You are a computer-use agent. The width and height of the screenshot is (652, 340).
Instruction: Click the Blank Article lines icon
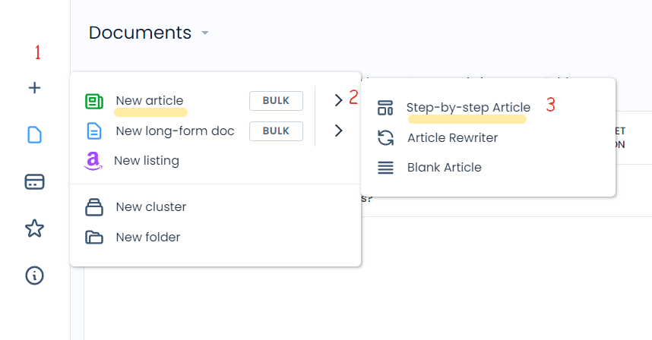coord(385,168)
